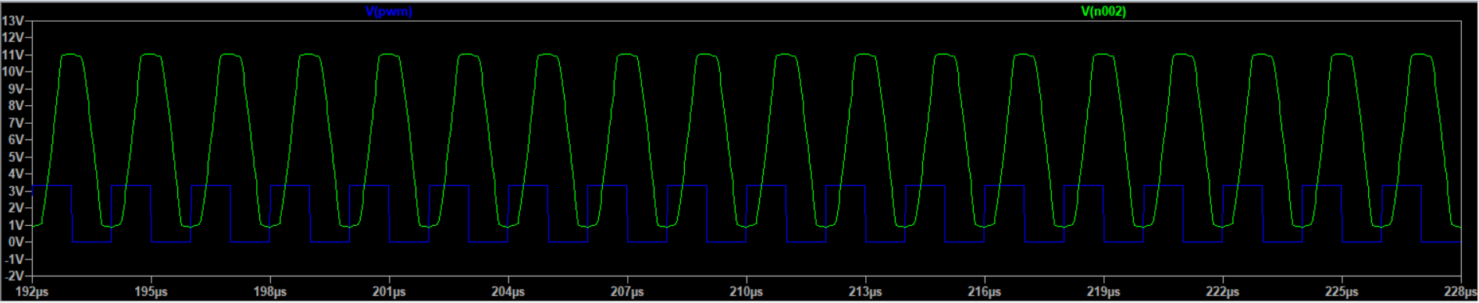Click the 213µs time axis label
The image size is (1479, 303).
point(865,292)
